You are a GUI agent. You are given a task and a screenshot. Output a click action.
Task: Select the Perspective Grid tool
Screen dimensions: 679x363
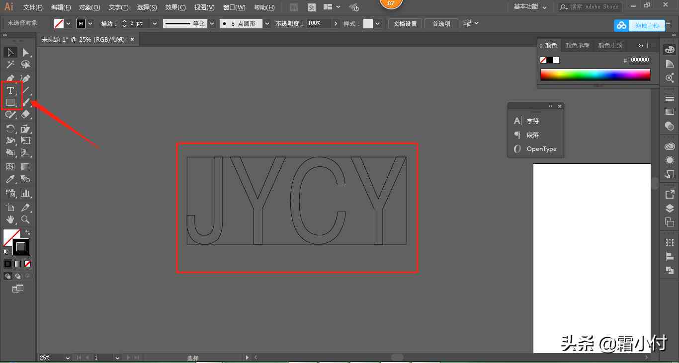[25, 153]
